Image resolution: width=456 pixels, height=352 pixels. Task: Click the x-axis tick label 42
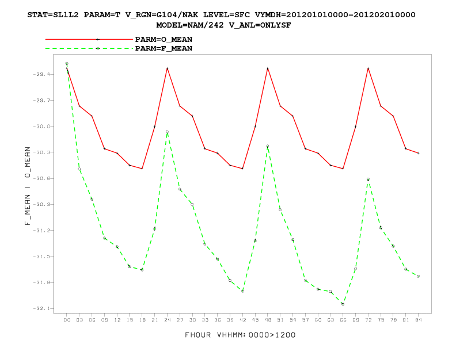coord(242,320)
